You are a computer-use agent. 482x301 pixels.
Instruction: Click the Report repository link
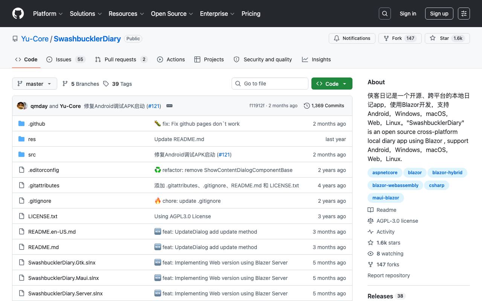(x=389, y=275)
